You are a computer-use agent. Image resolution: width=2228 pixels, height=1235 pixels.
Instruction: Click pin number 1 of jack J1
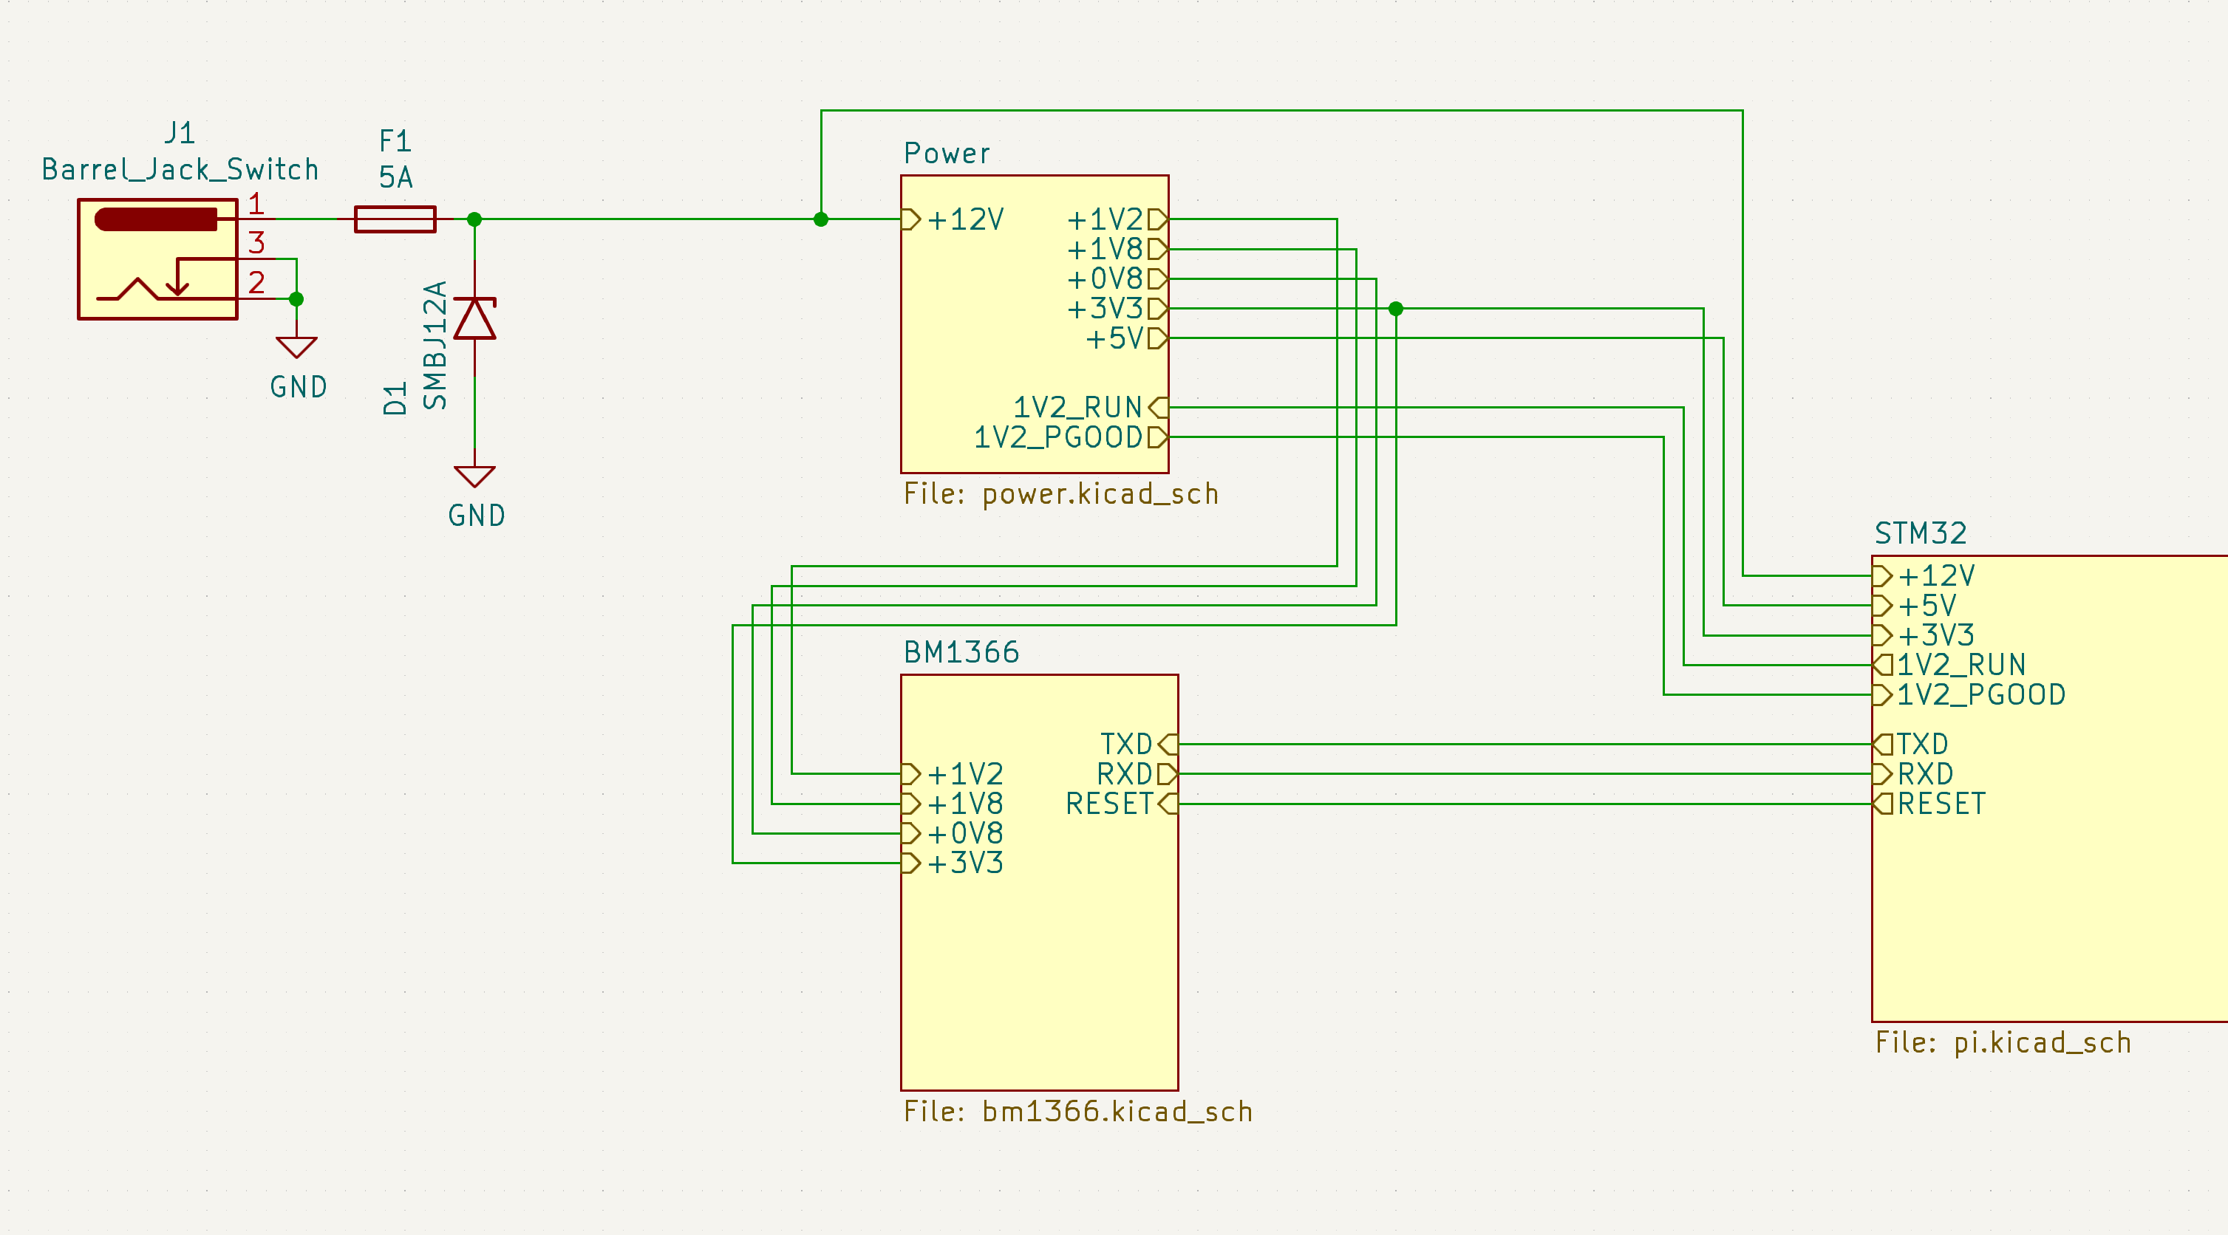[x=256, y=204]
